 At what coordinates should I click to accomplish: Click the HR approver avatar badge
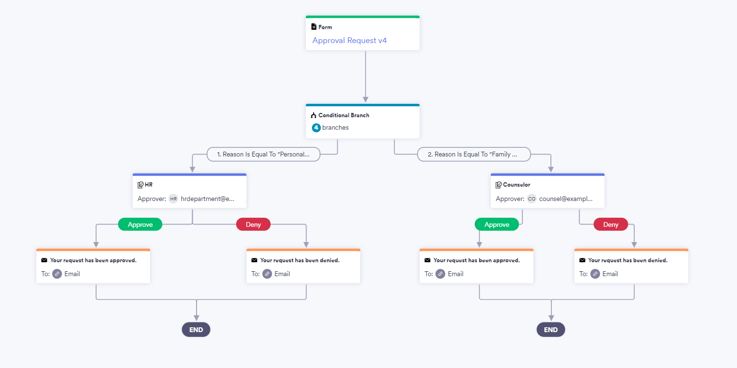[x=174, y=199]
